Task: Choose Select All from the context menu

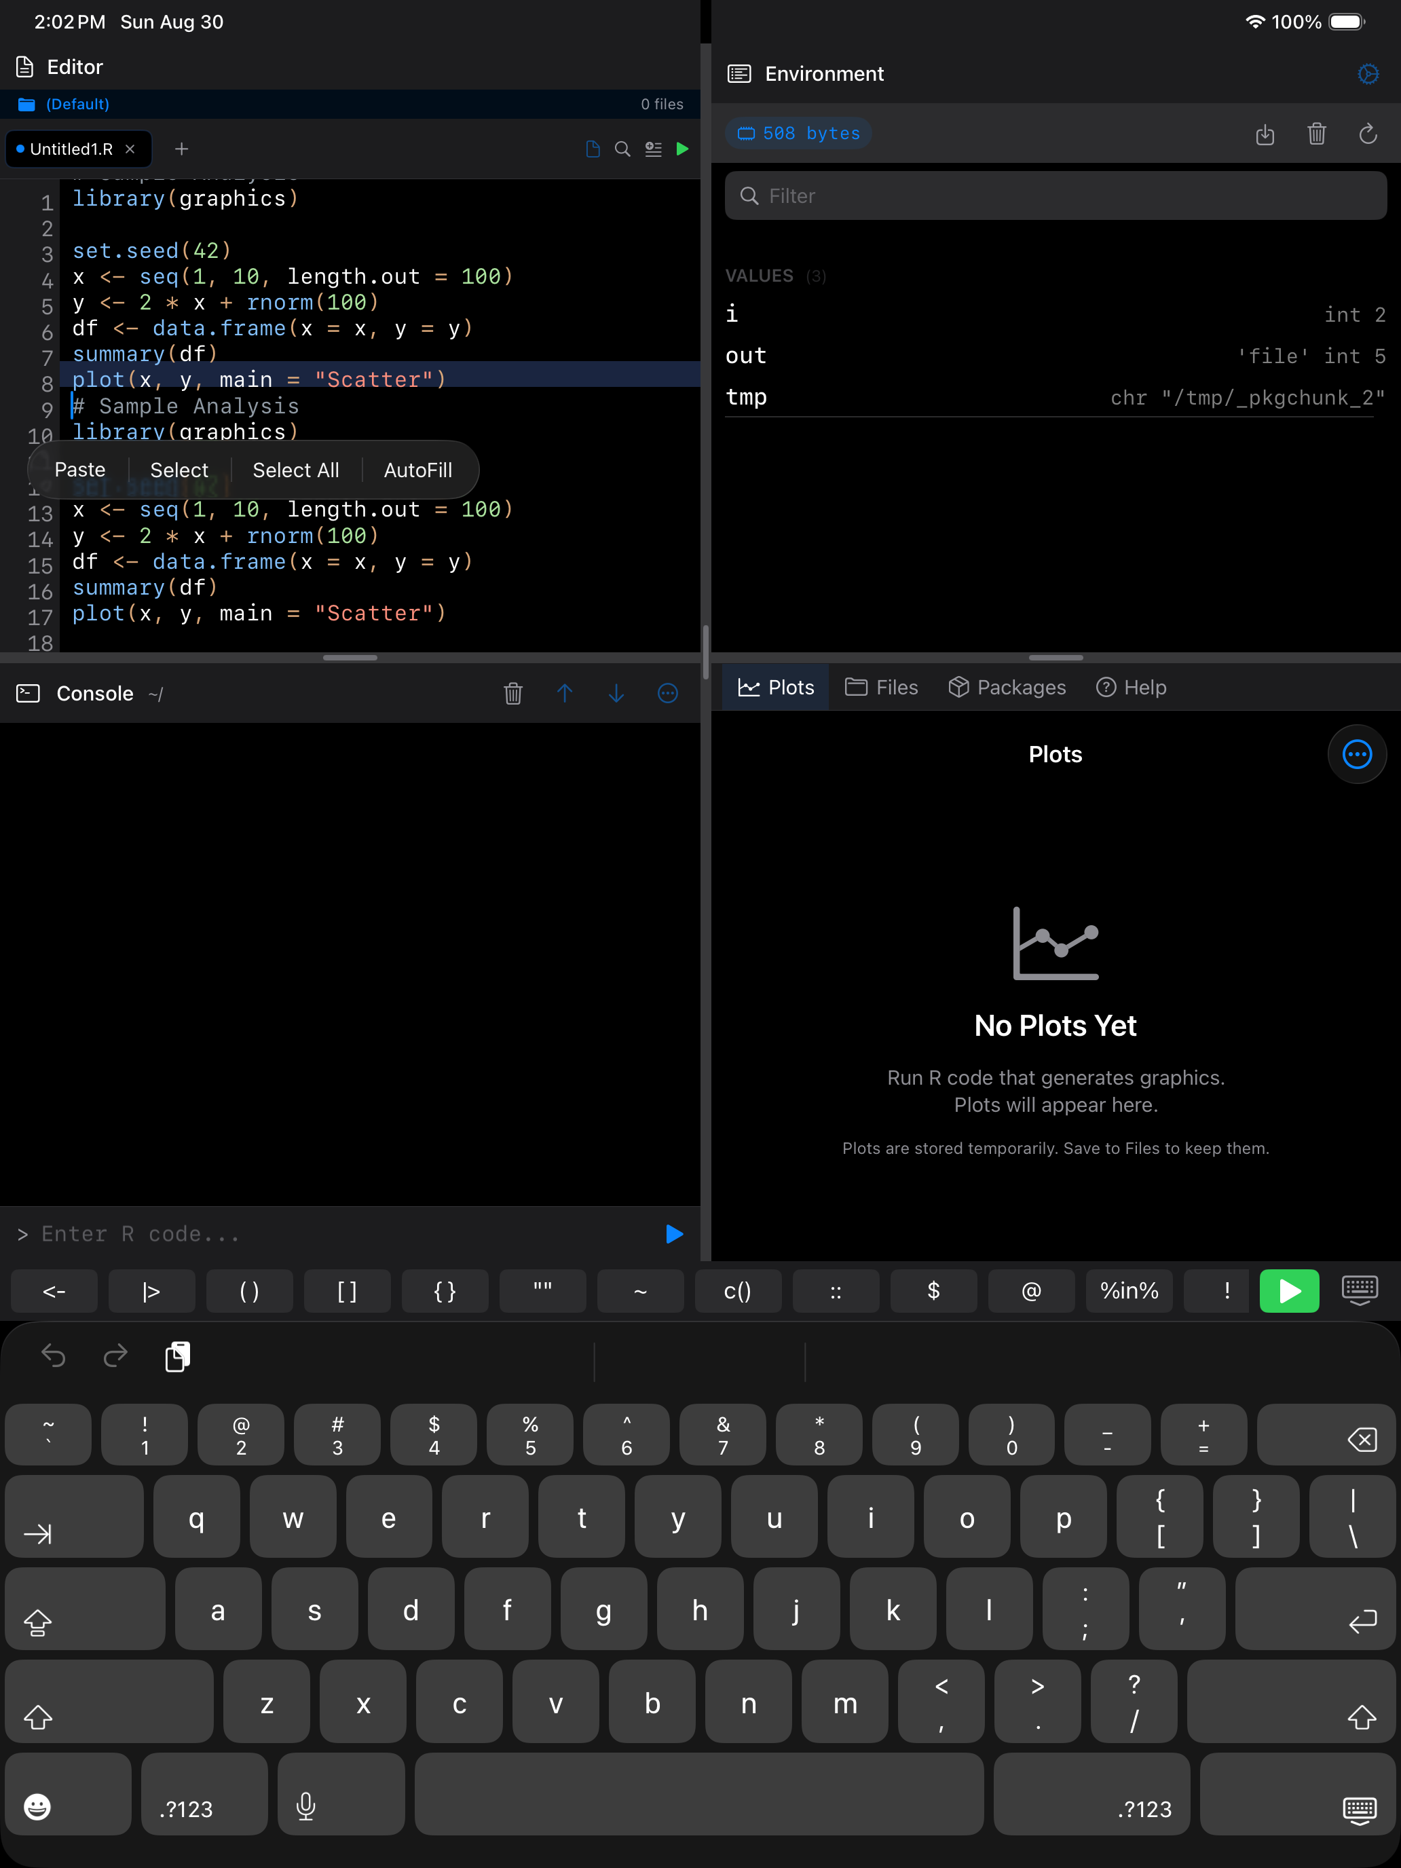Action: tap(295, 470)
